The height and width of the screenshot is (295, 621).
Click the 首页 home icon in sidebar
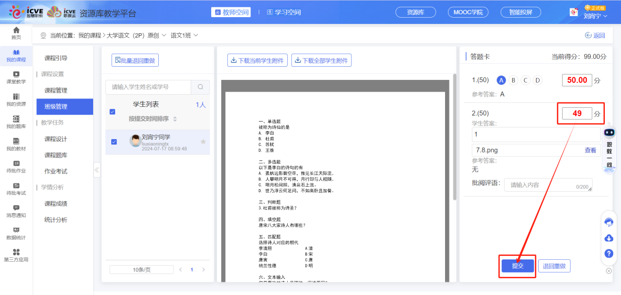16,31
